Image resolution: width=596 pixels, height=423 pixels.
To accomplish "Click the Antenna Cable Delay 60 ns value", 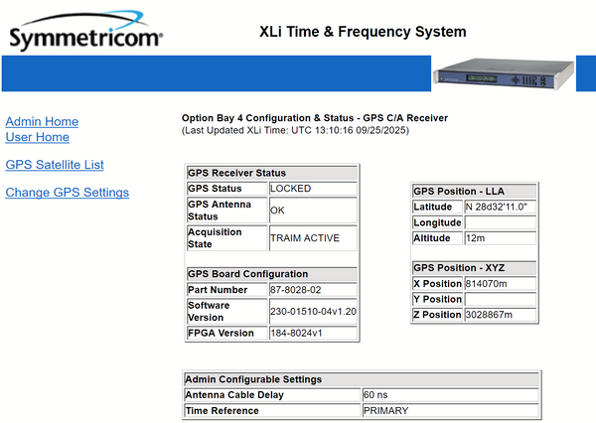I will tap(450, 395).
